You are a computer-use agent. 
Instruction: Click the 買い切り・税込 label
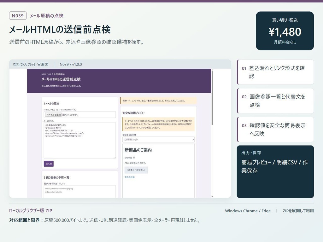tap(285, 20)
